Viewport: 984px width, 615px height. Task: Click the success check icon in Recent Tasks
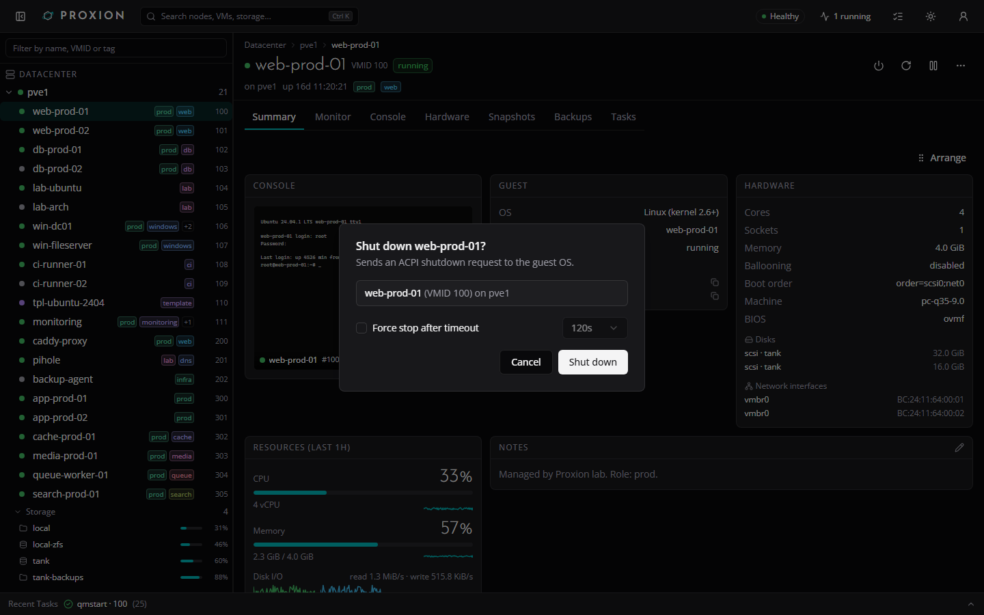68,604
